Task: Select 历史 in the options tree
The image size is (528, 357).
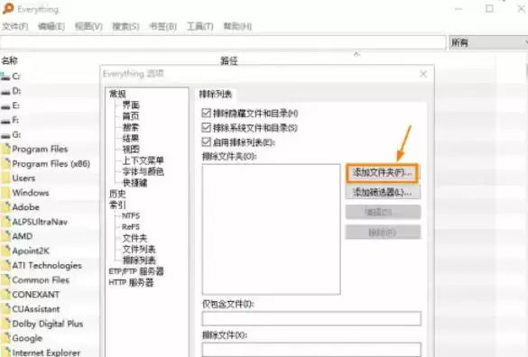Action: tap(117, 194)
